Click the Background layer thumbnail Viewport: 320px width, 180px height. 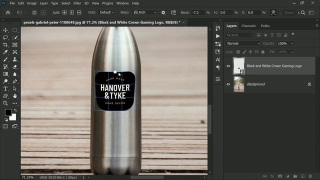coord(239,84)
